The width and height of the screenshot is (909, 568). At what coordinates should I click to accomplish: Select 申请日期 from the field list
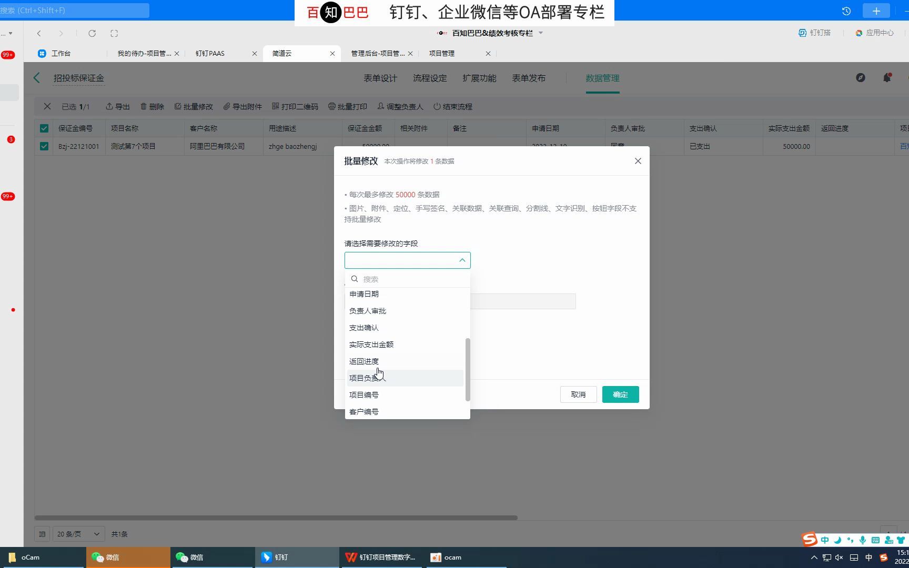click(x=405, y=294)
